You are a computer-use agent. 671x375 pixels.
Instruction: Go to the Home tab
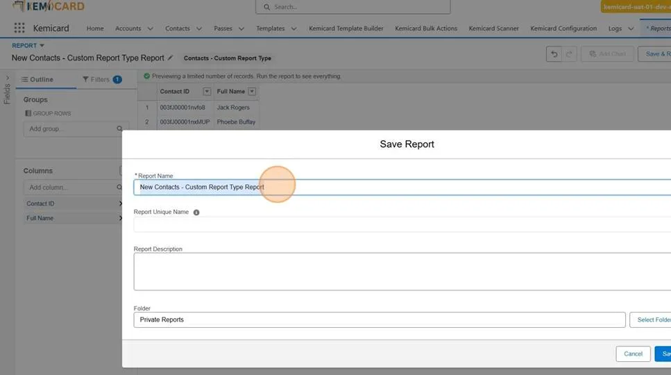(95, 28)
